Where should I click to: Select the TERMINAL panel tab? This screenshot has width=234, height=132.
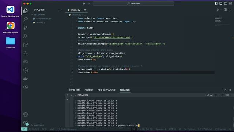(125, 90)
